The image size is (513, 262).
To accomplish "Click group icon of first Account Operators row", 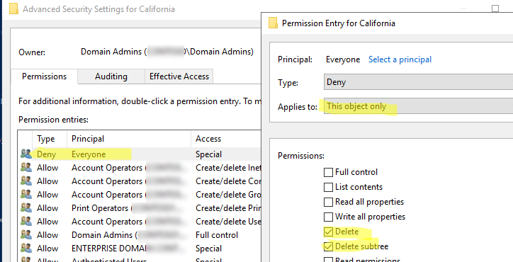I will 26,168.
